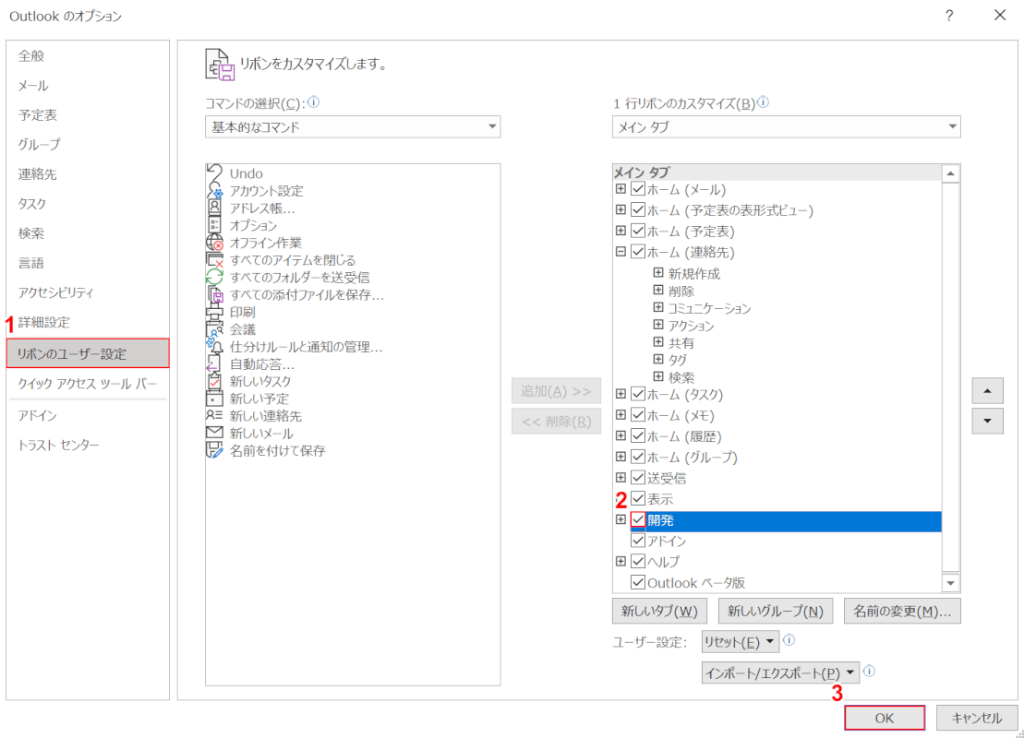Uncheck the ホーム (メール) checkbox
Viewport: 1024px width, 738px height.
638,189
